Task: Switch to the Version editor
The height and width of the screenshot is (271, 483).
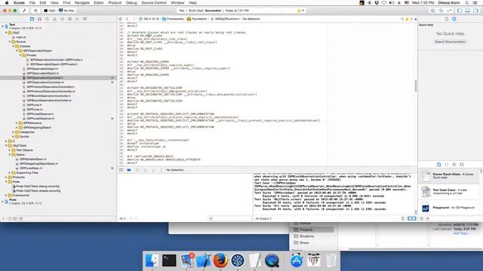Action: pyautogui.click(x=449, y=11)
